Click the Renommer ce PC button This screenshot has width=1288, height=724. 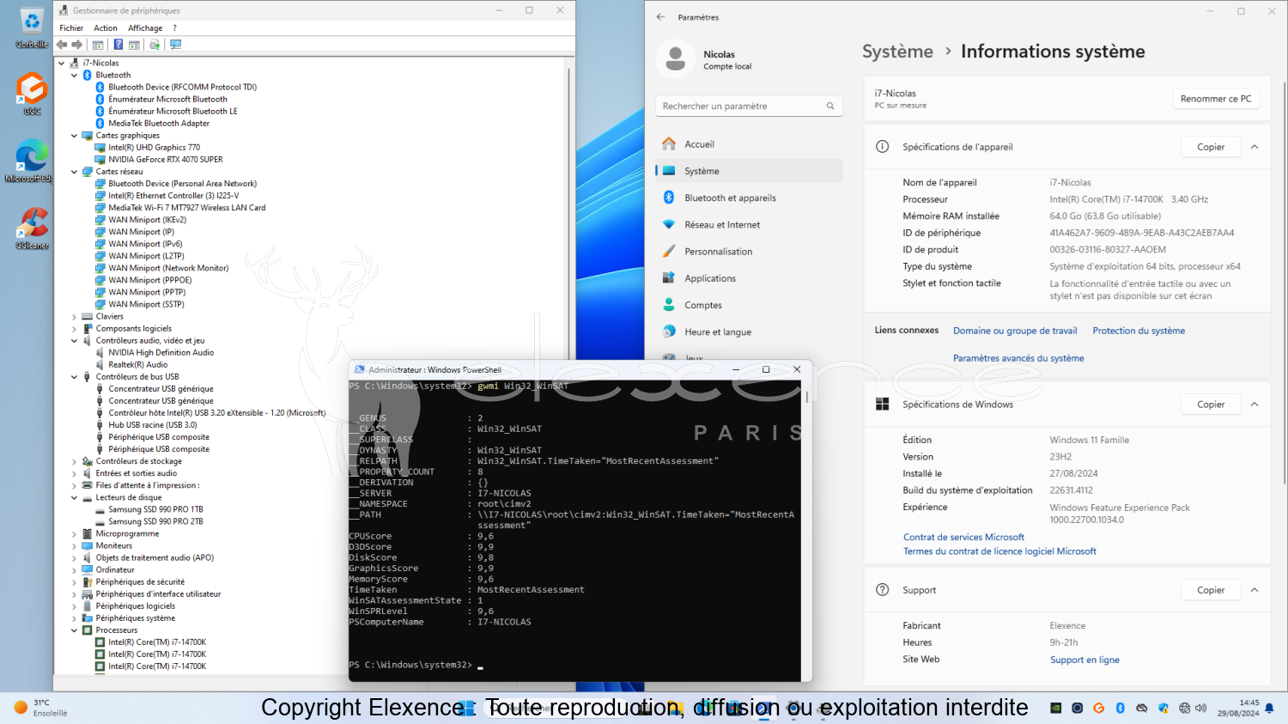click(1215, 99)
